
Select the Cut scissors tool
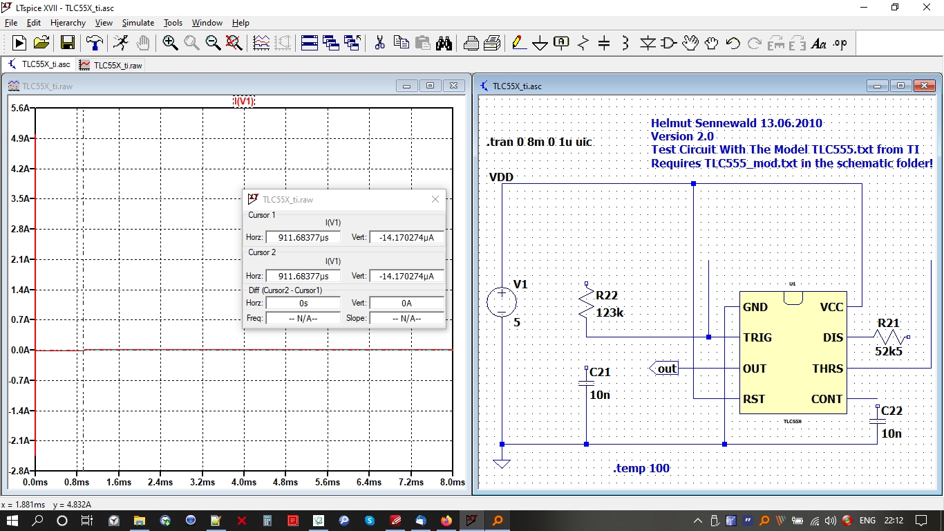(x=379, y=43)
